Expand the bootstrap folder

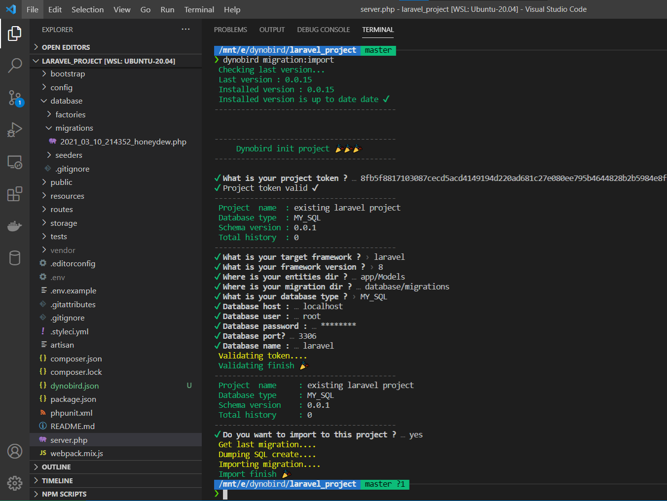click(115, 74)
